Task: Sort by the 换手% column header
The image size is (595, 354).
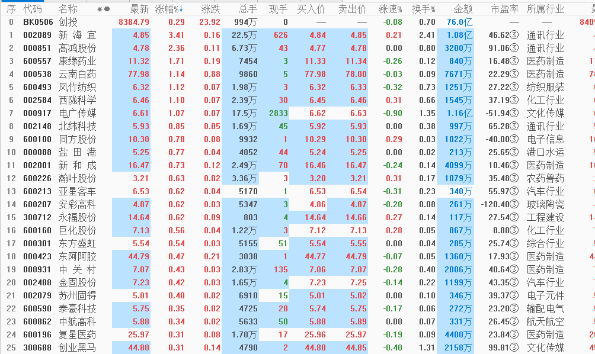Action: click(424, 9)
